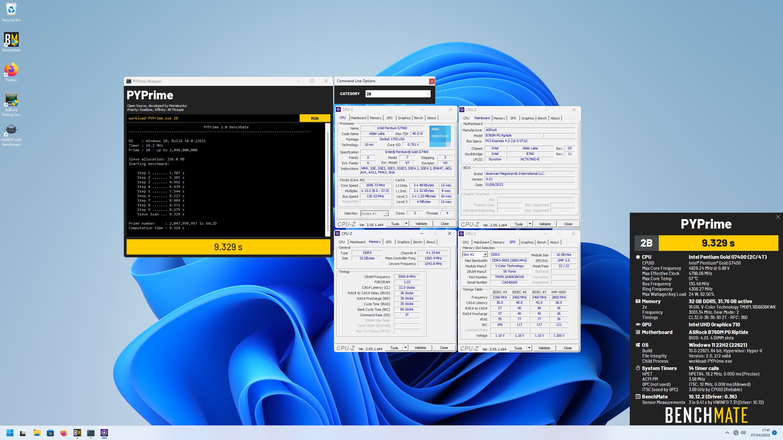Switch to the terminal taskbar icon
Image resolution: width=783 pixels, height=440 pixels.
pyautogui.click(x=91, y=433)
